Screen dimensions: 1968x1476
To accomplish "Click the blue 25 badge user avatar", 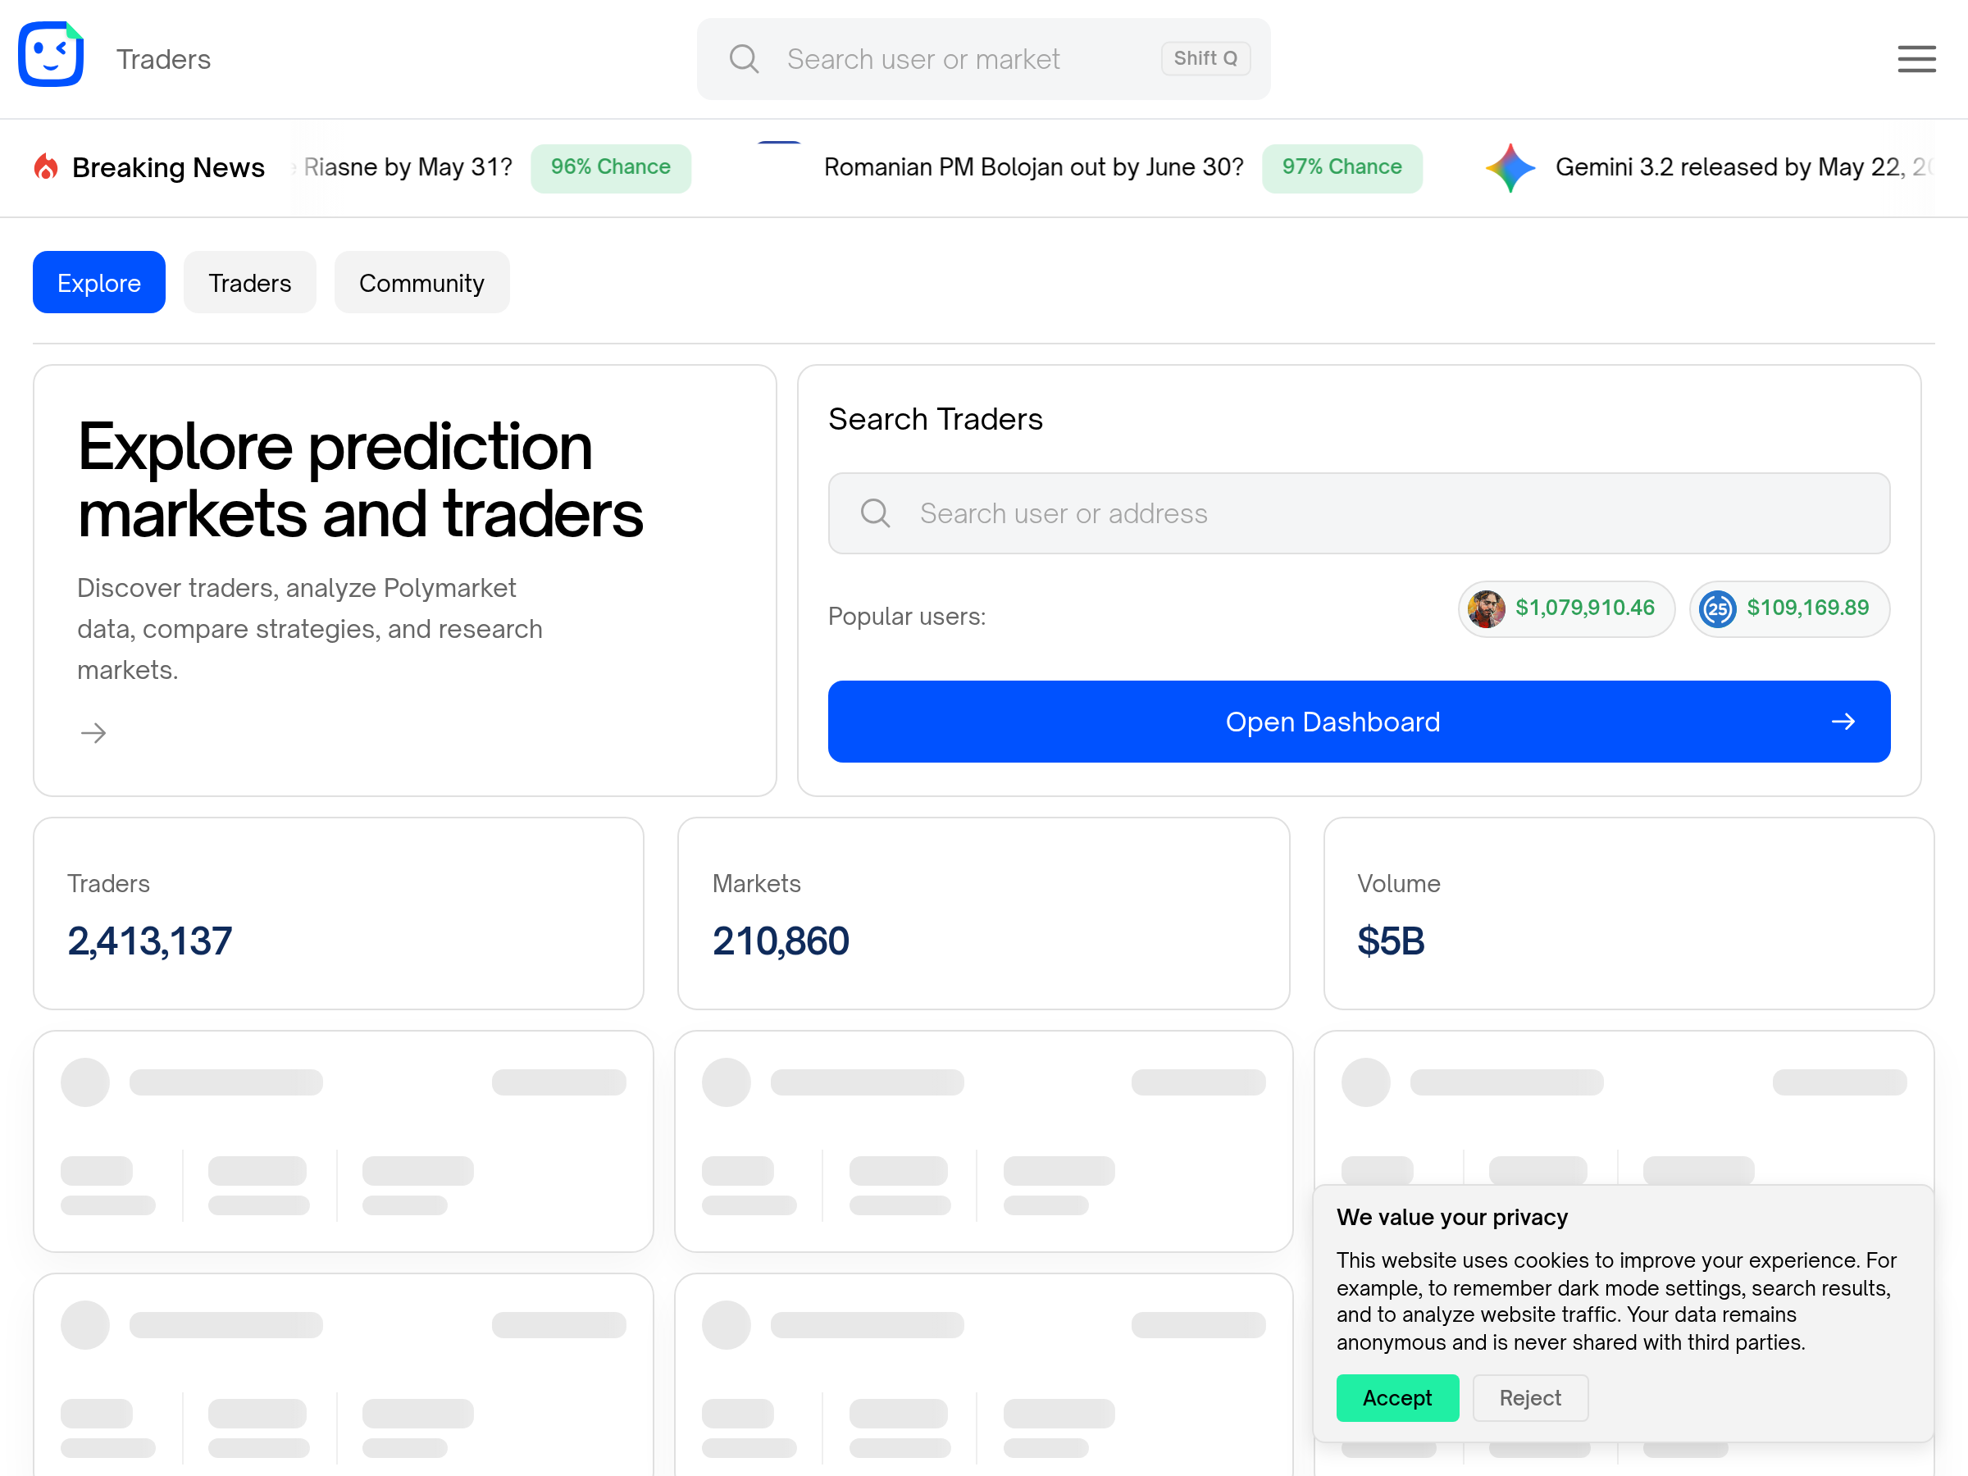I will click(1717, 608).
